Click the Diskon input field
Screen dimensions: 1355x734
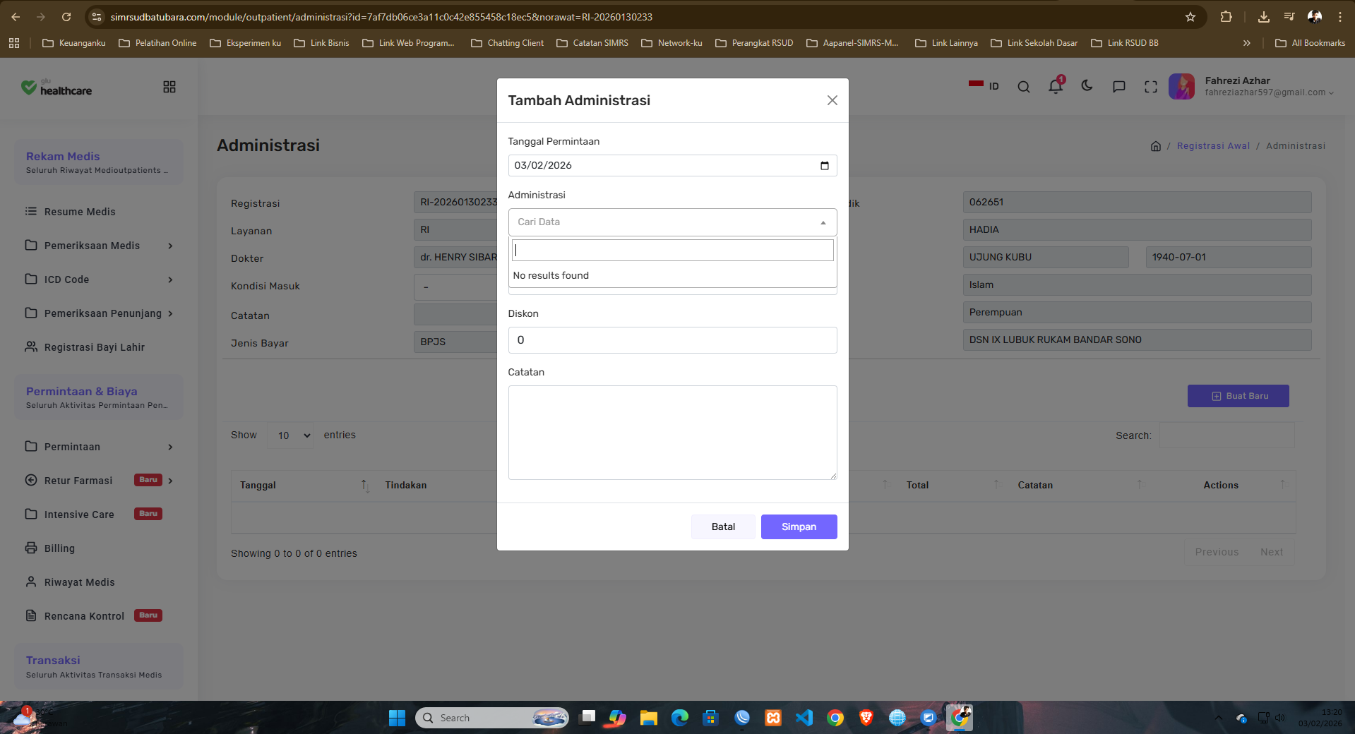tap(672, 340)
